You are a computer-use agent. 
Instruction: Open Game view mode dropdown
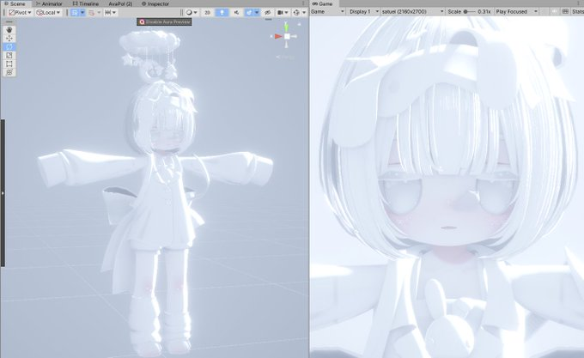(x=328, y=11)
